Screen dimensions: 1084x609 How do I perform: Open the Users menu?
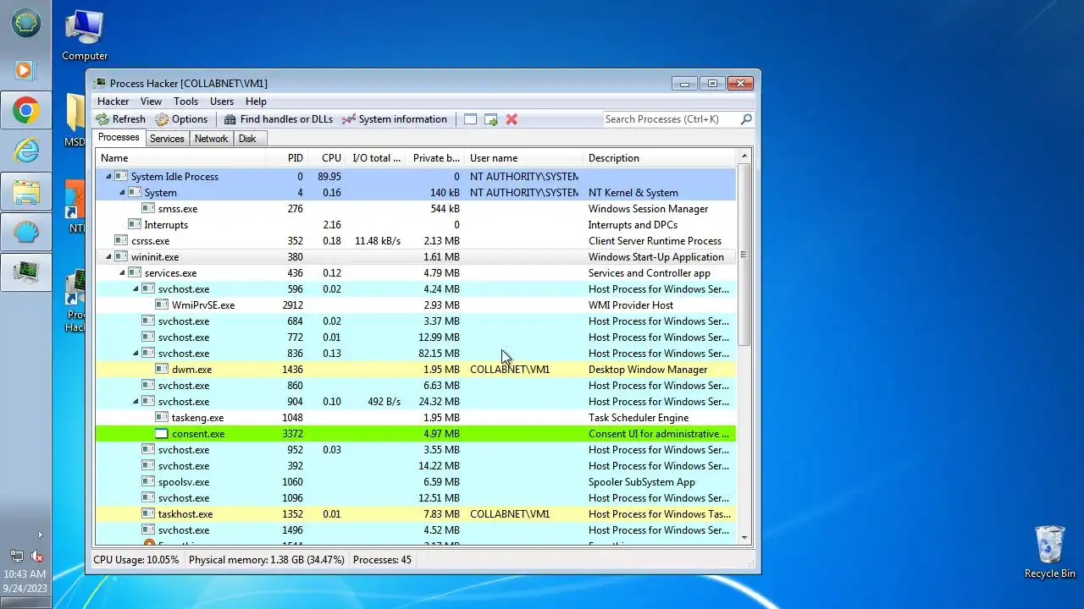click(222, 101)
